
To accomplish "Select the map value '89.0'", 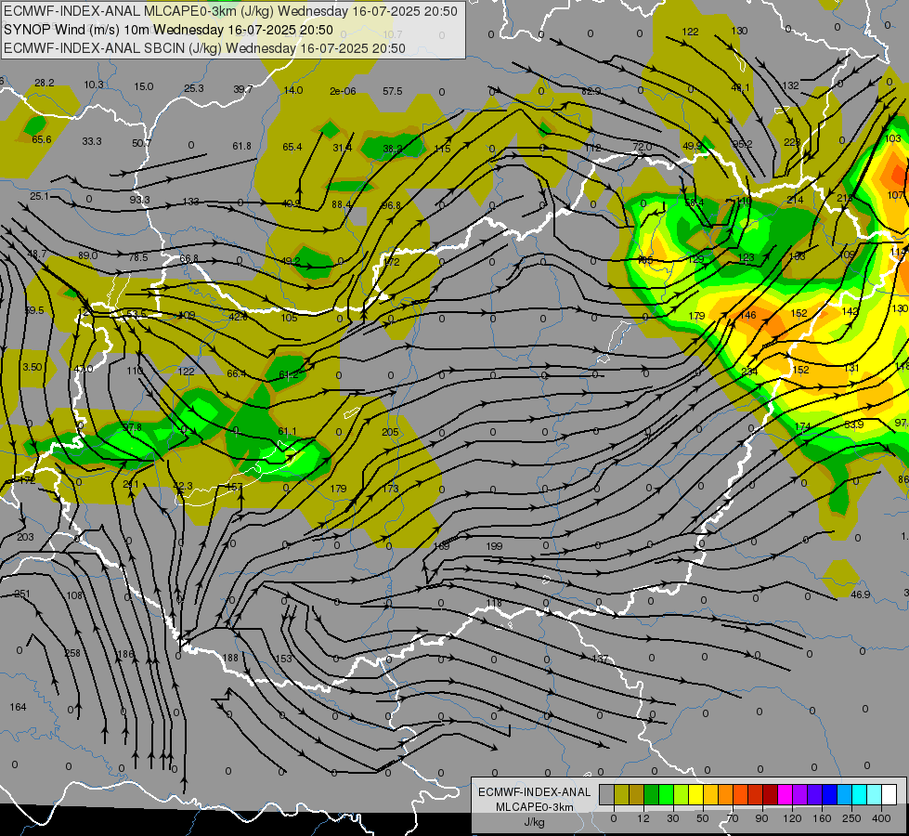I will tap(87, 255).
